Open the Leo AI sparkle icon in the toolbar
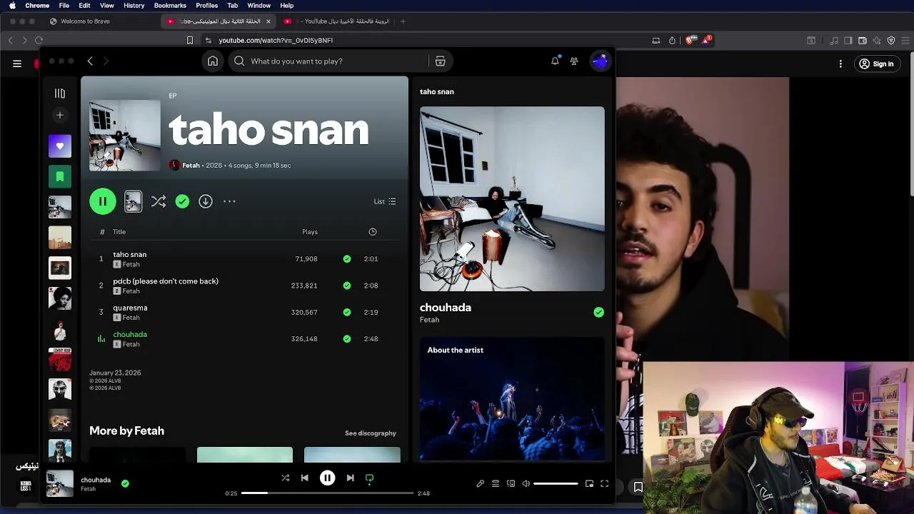Screen dimensions: 914x514 click(877, 41)
